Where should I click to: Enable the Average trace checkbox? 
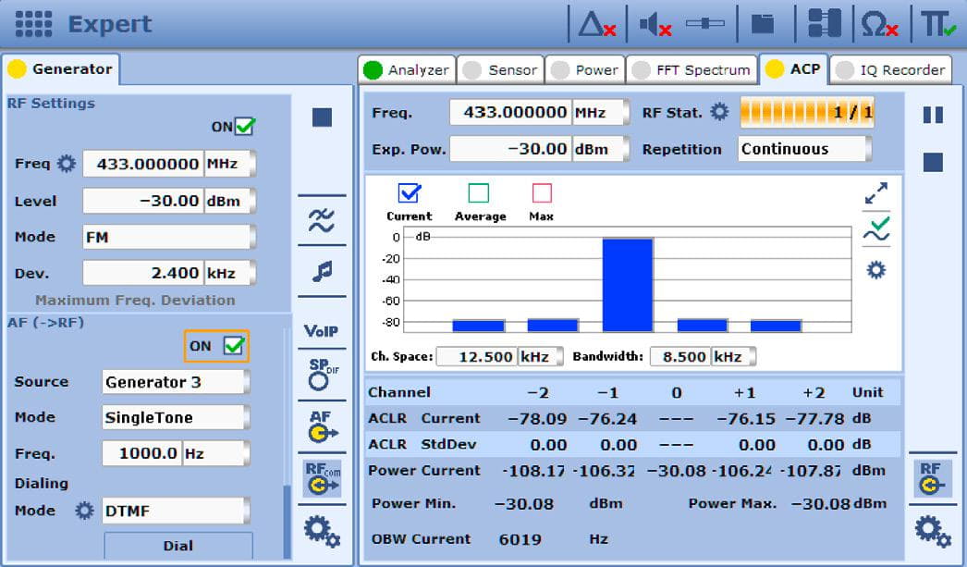(477, 192)
